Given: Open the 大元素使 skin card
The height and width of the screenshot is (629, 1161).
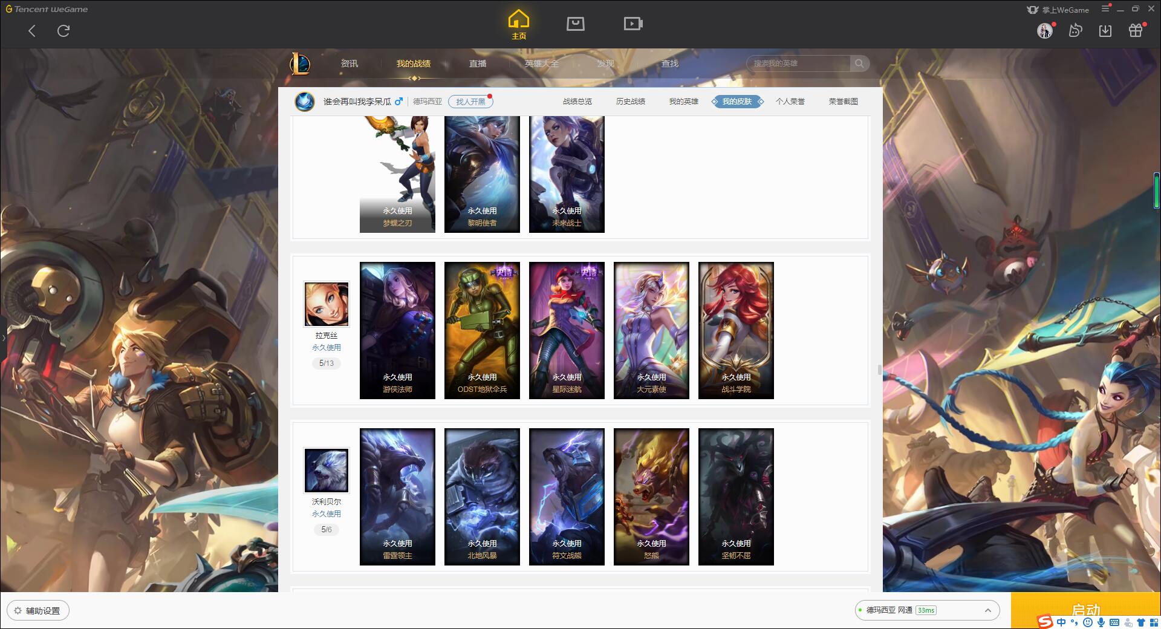Looking at the screenshot, I should pos(651,330).
